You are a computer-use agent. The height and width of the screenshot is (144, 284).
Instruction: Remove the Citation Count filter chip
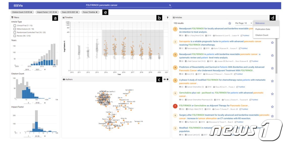tap(31, 12)
